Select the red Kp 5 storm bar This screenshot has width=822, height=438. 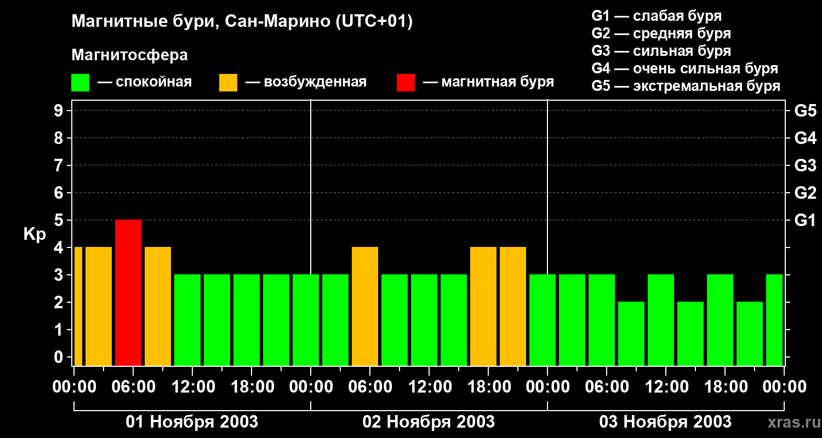pyautogui.click(x=128, y=292)
